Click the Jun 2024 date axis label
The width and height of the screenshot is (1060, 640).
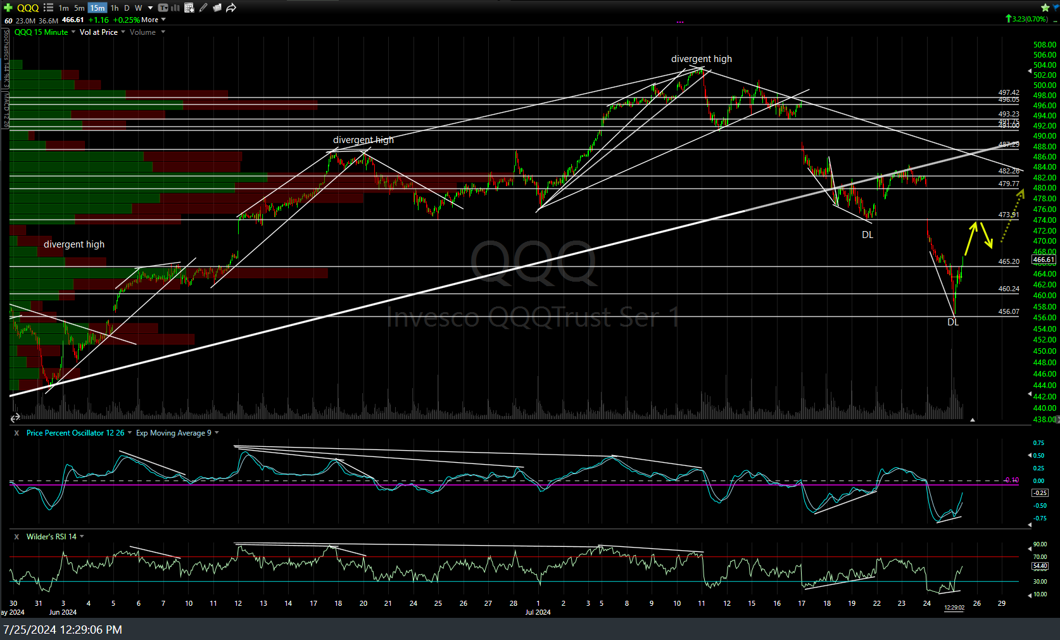pyautogui.click(x=63, y=612)
